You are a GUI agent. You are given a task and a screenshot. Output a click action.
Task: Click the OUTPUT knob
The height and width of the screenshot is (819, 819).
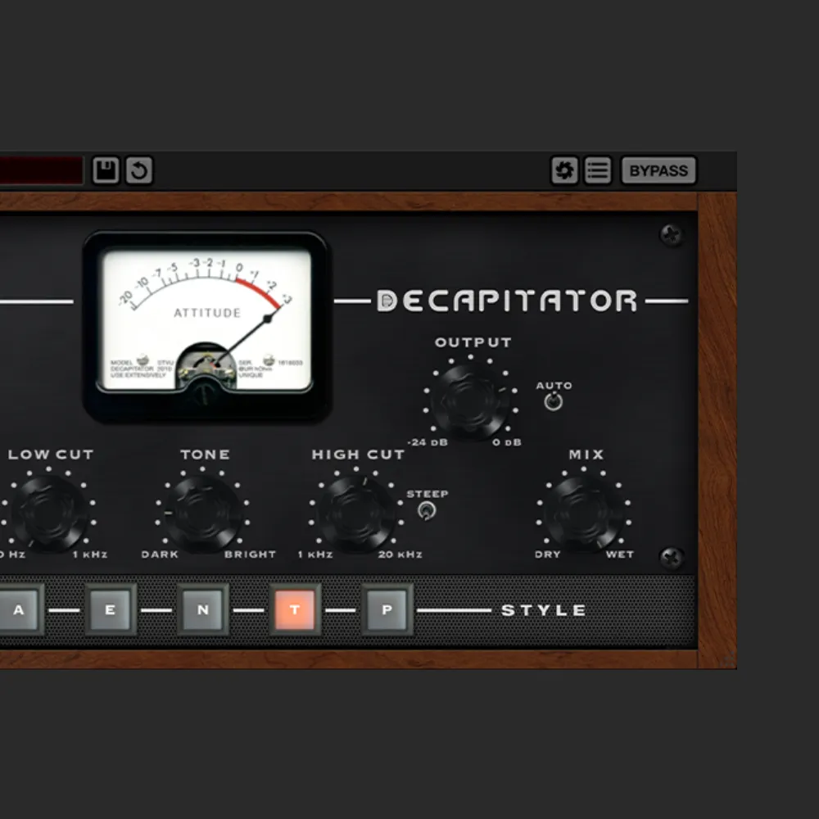471,401
